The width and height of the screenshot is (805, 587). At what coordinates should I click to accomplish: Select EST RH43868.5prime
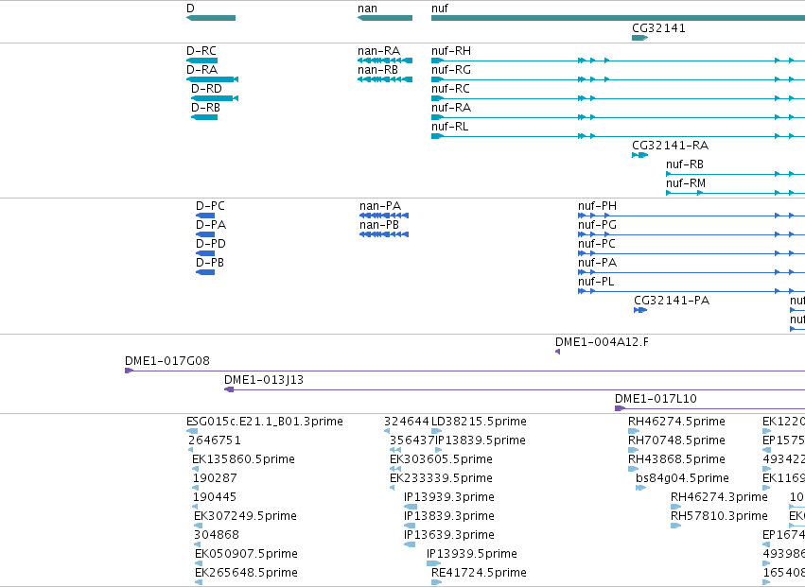[633, 469]
